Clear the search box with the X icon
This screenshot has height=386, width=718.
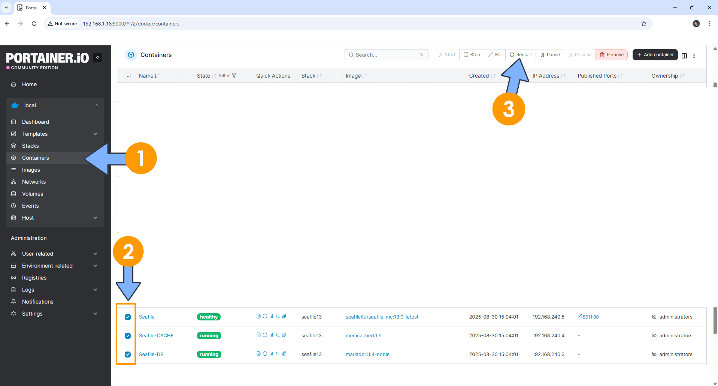(x=422, y=55)
